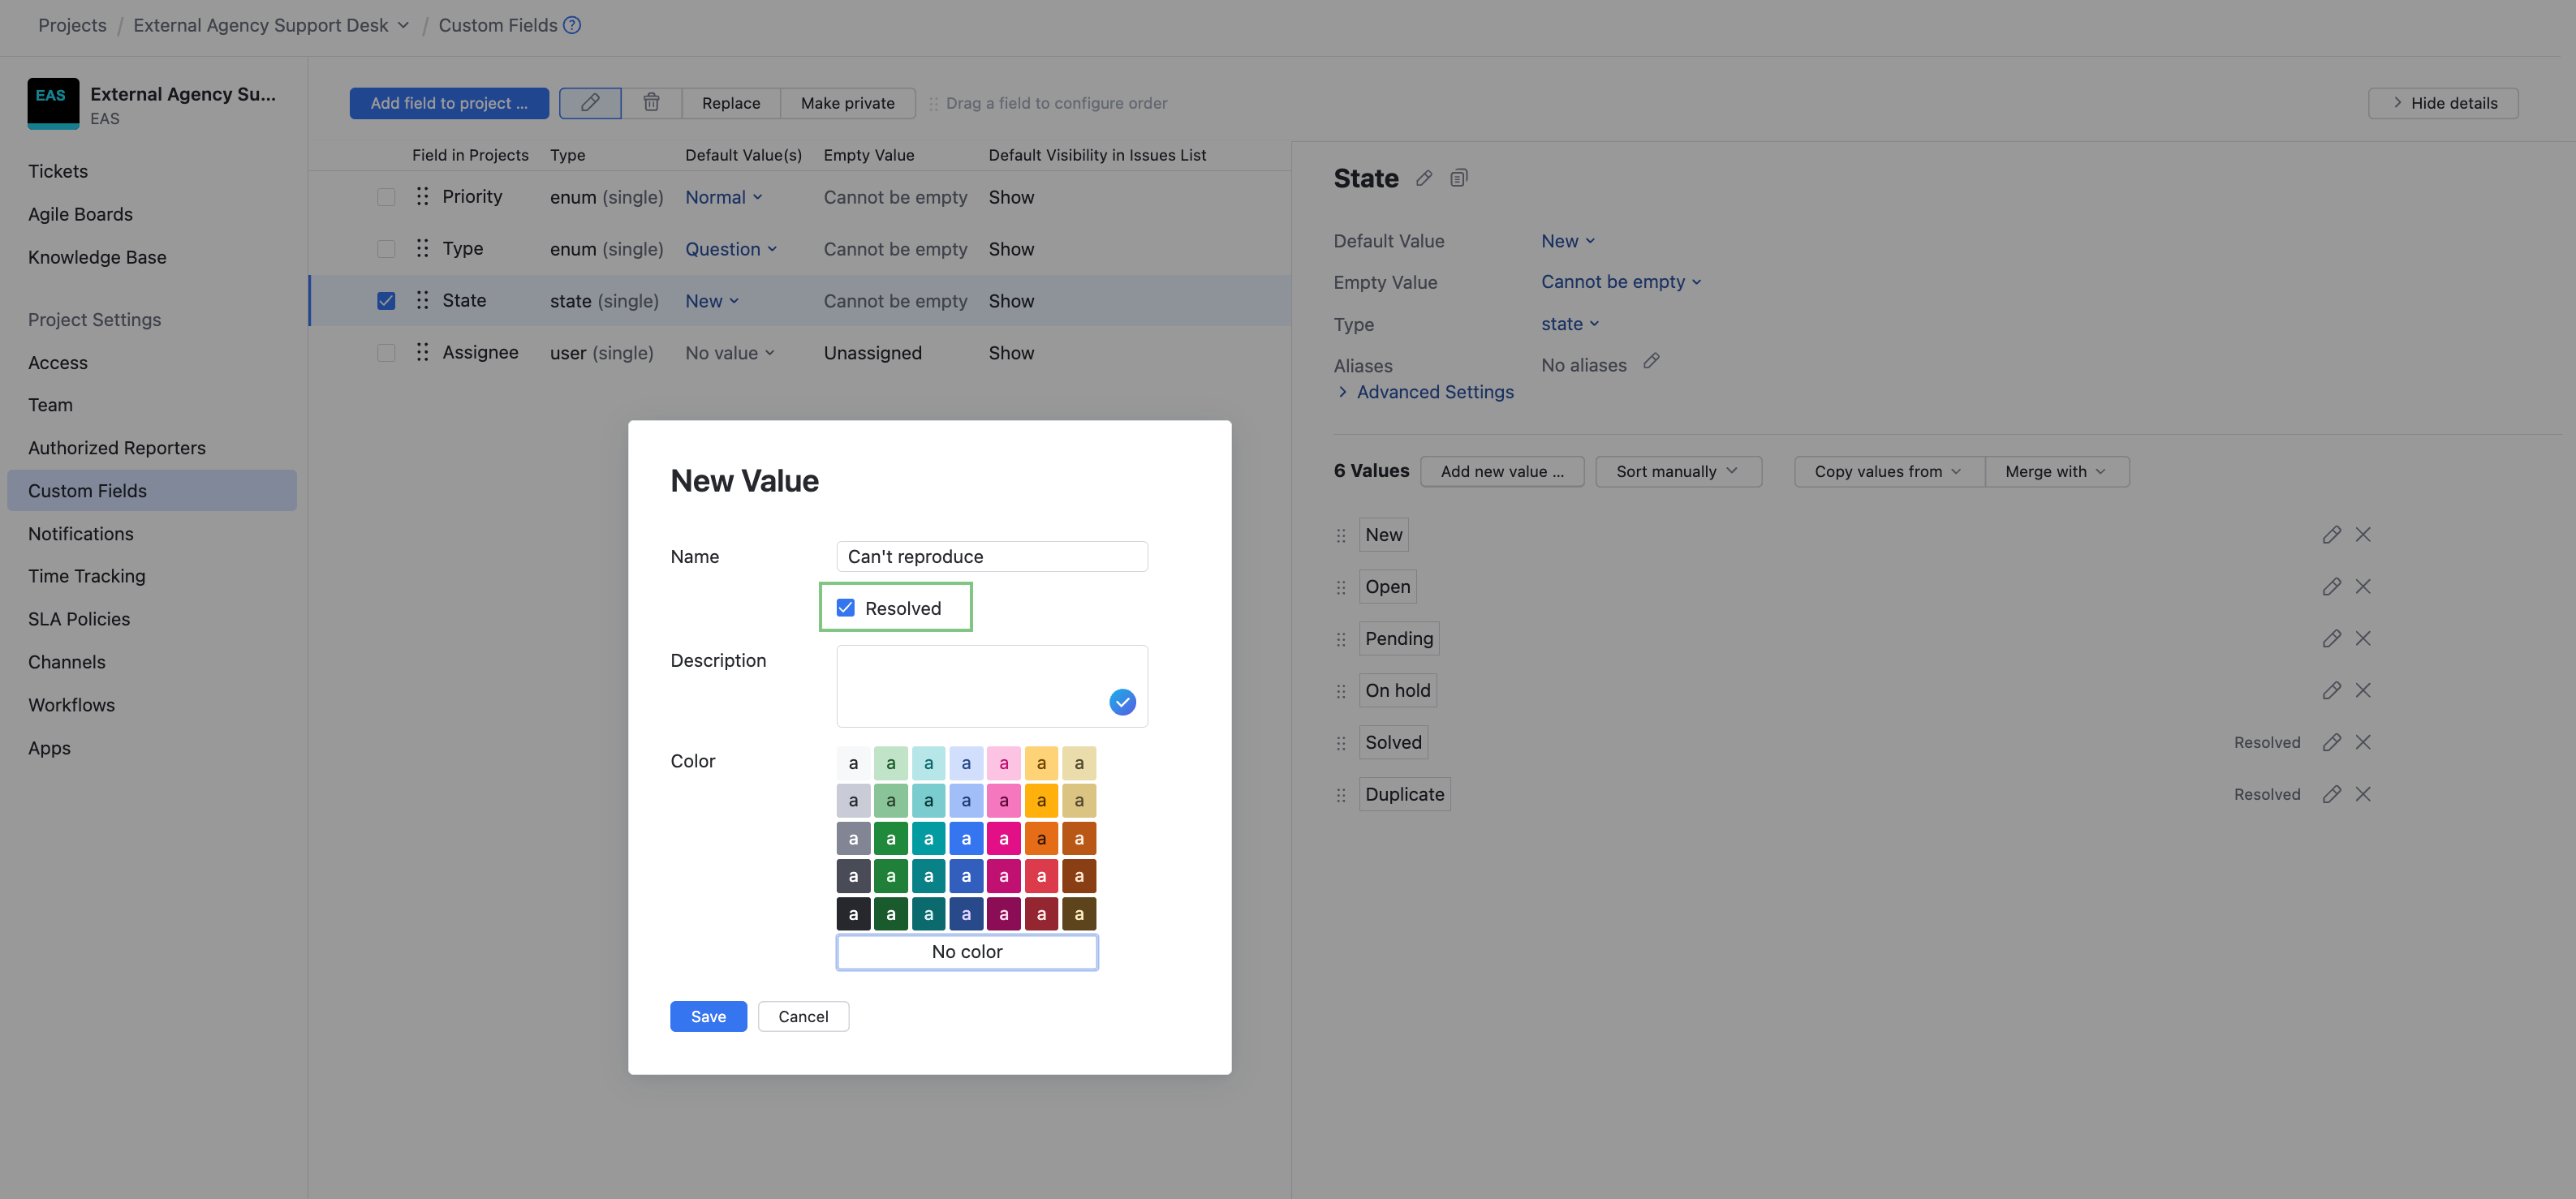This screenshot has height=1199, width=2576.
Task: Copy the State field with the copy icon
Action: pos(1459,178)
